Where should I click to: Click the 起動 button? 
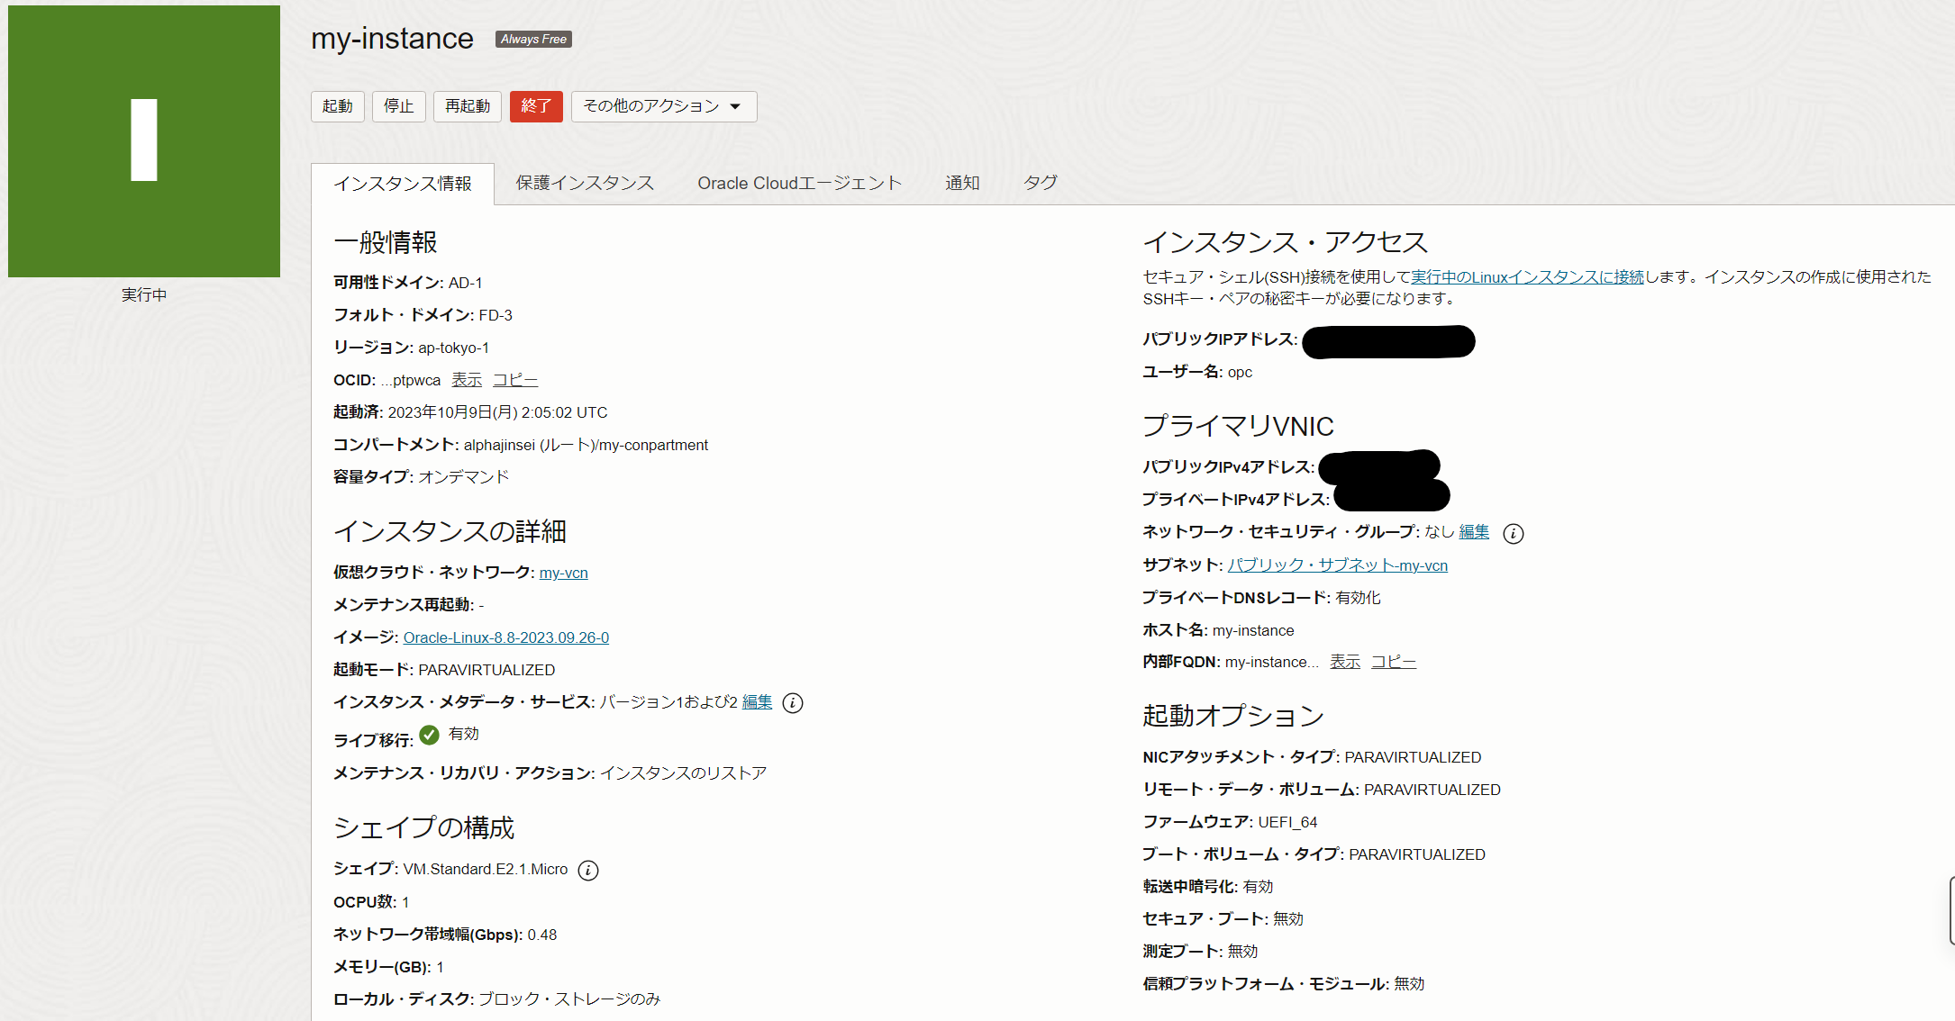pos(337,106)
